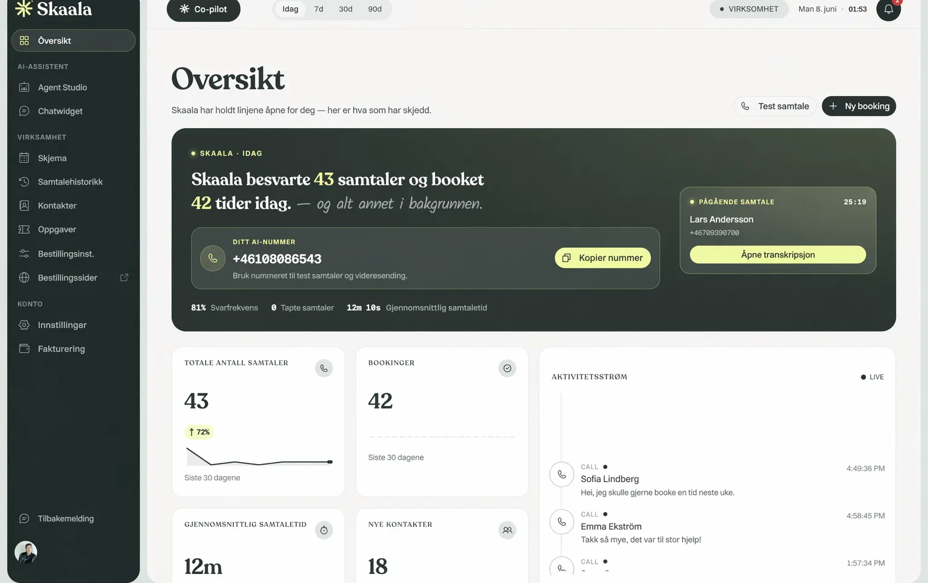928x583 pixels.
Task: Create Ny booking
Action: pos(859,106)
